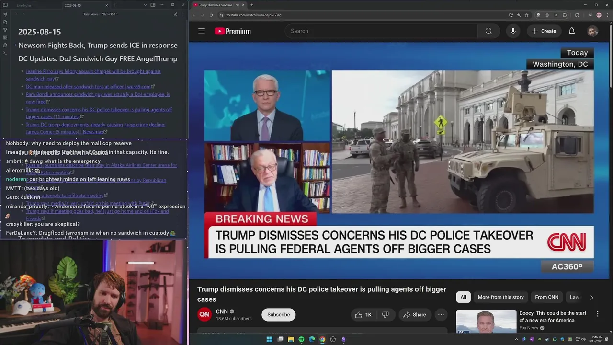Screen dimensions: 613x345
Task: Open the Chrome three-dot menu
Action: (x=607, y=15)
